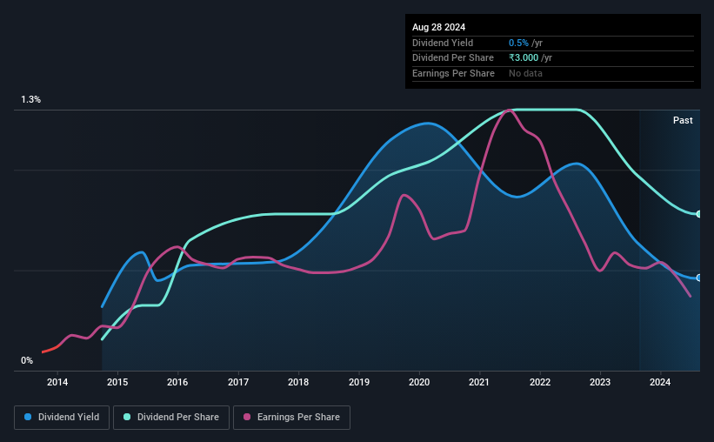The height and width of the screenshot is (442, 714).
Task: Toggle the Dividend Yield legend button
Action: point(62,418)
